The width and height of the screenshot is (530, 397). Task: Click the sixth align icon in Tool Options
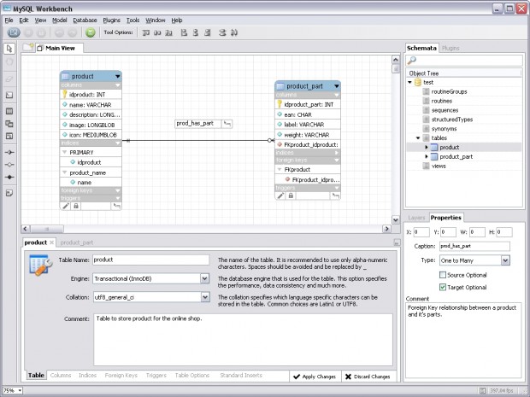pyautogui.click(x=208, y=32)
